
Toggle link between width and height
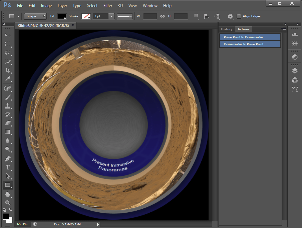(163, 16)
